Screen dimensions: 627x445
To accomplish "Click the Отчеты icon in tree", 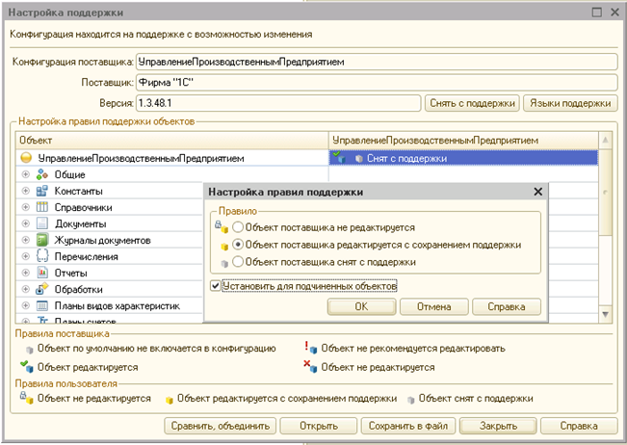I will coord(42,273).
